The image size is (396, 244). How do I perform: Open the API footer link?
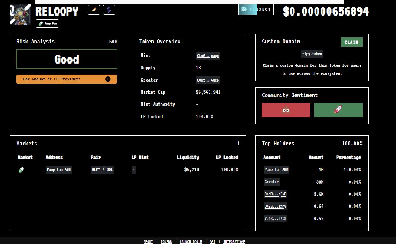[212, 241]
